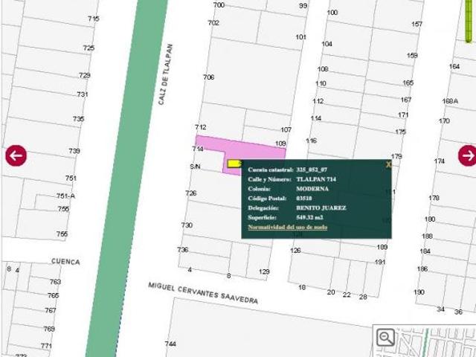Click the right pan arrow button
This screenshot has width=476, height=357.
coord(468,155)
